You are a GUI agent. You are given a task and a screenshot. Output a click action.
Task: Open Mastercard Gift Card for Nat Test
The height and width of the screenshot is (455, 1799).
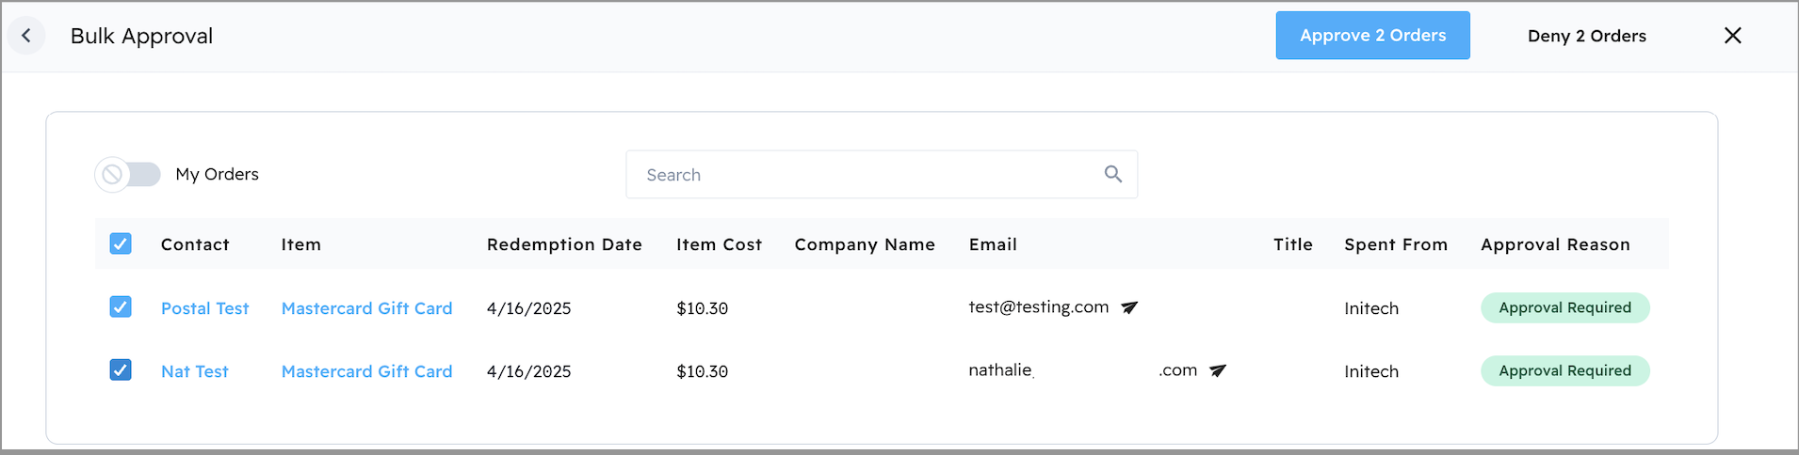tap(366, 371)
